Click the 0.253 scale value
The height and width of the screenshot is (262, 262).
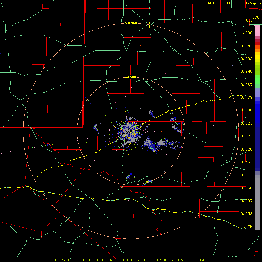(x=247, y=214)
